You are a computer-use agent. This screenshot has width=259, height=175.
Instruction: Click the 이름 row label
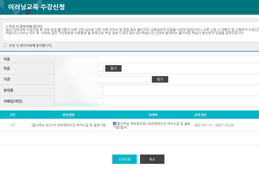coord(7,59)
